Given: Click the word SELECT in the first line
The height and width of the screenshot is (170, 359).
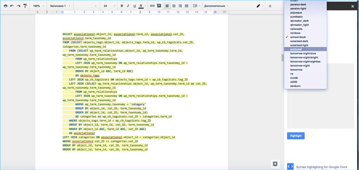Looking at the screenshot, I should (x=67, y=34).
